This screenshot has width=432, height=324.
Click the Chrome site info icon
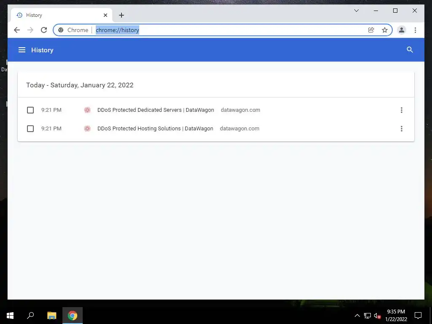point(61,30)
